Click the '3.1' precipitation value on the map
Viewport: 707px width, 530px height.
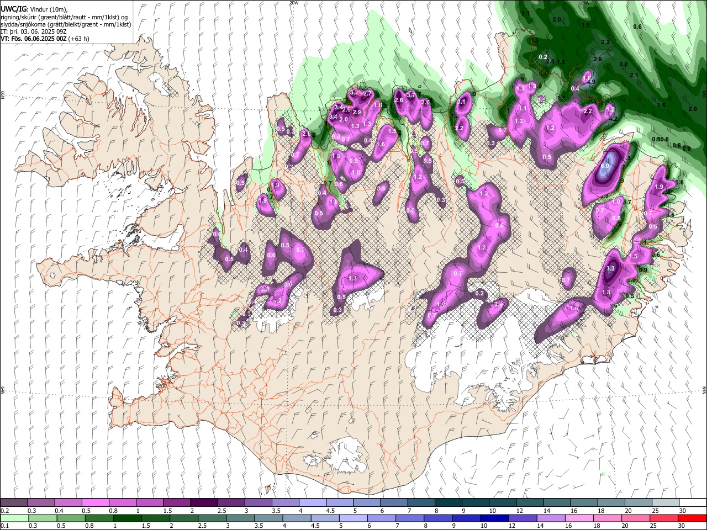462,102
